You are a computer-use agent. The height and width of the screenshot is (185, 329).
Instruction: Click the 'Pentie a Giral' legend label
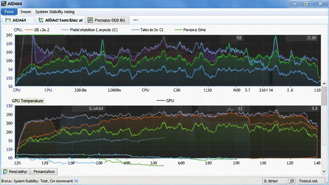point(194,30)
